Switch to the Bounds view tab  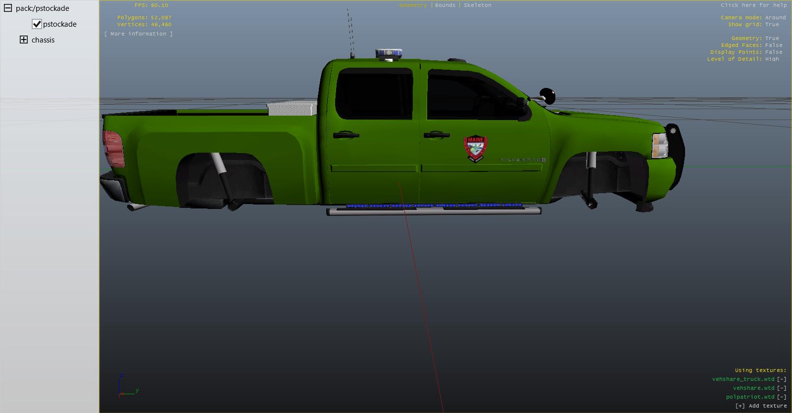pos(445,5)
